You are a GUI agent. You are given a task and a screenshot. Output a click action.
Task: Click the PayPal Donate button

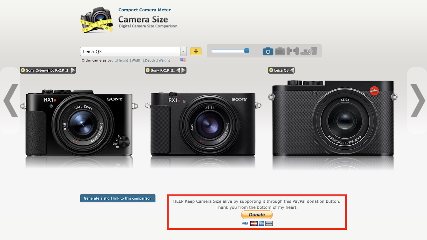click(x=257, y=215)
